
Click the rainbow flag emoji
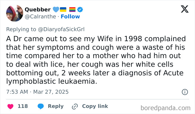(x=72, y=9)
